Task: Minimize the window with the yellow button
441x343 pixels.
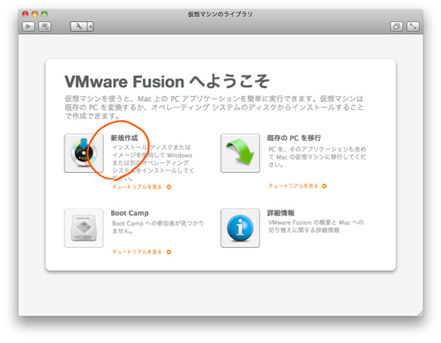Action: click(34, 14)
